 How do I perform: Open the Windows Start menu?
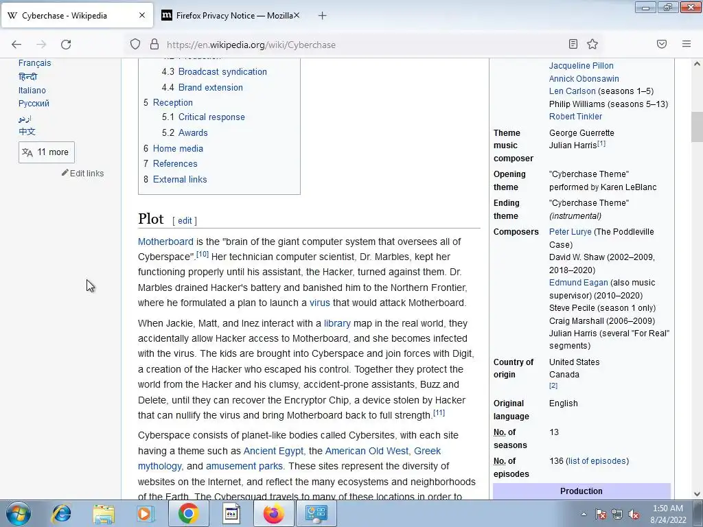pyautogui.click(x=18, y=513)
